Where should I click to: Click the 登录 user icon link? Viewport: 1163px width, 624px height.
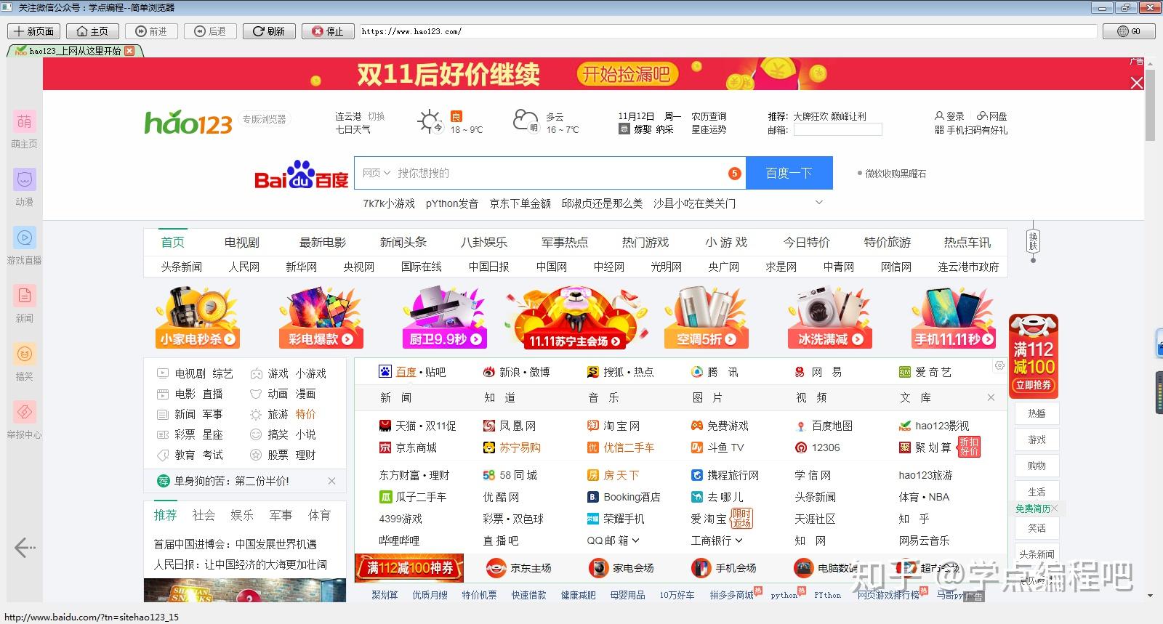click(x=949, y=116)
